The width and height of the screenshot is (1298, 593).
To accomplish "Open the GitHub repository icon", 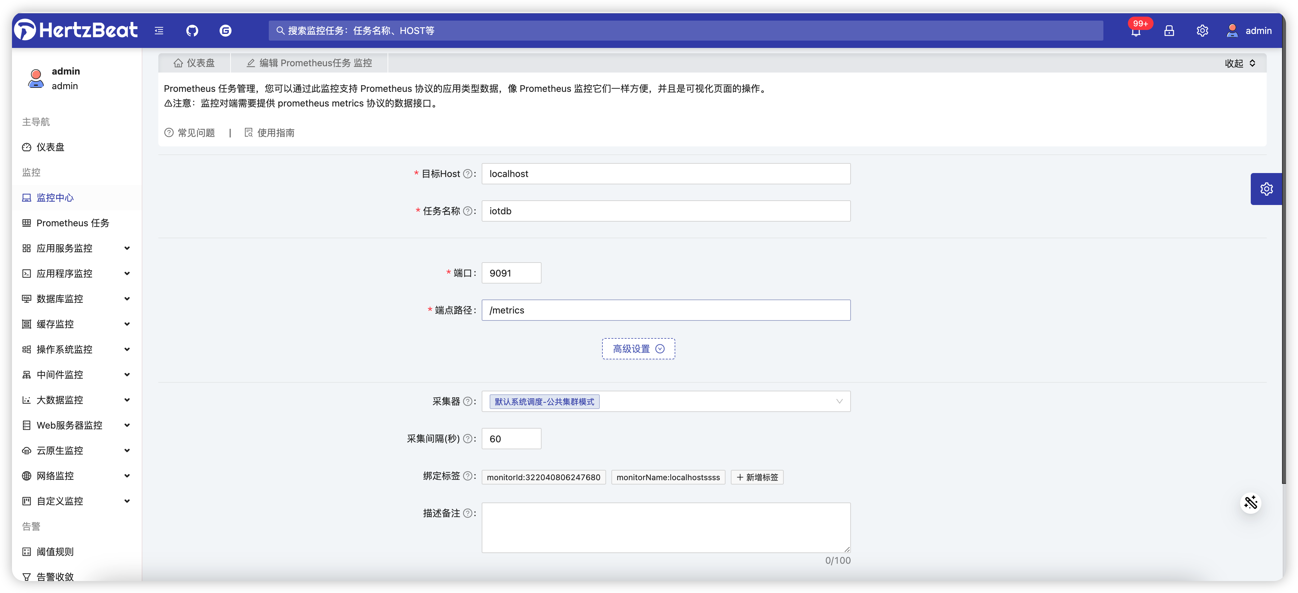I will tap(192, 31).
